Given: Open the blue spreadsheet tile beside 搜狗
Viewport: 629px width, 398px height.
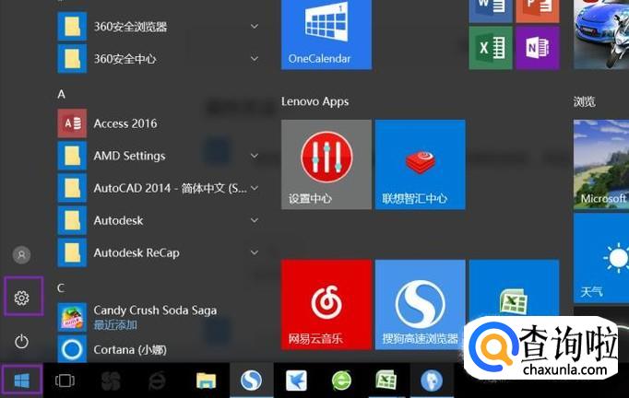Looking at the screenshot, I should pos(514,288).
